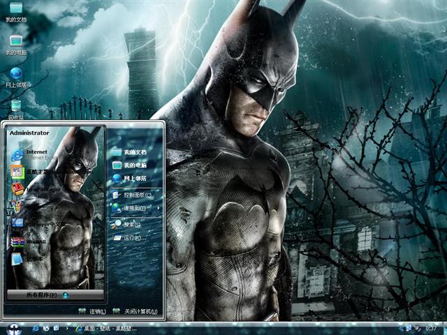Open the 运行(R)... run dialog
This screenshot has height=335, width=447.
130,237
